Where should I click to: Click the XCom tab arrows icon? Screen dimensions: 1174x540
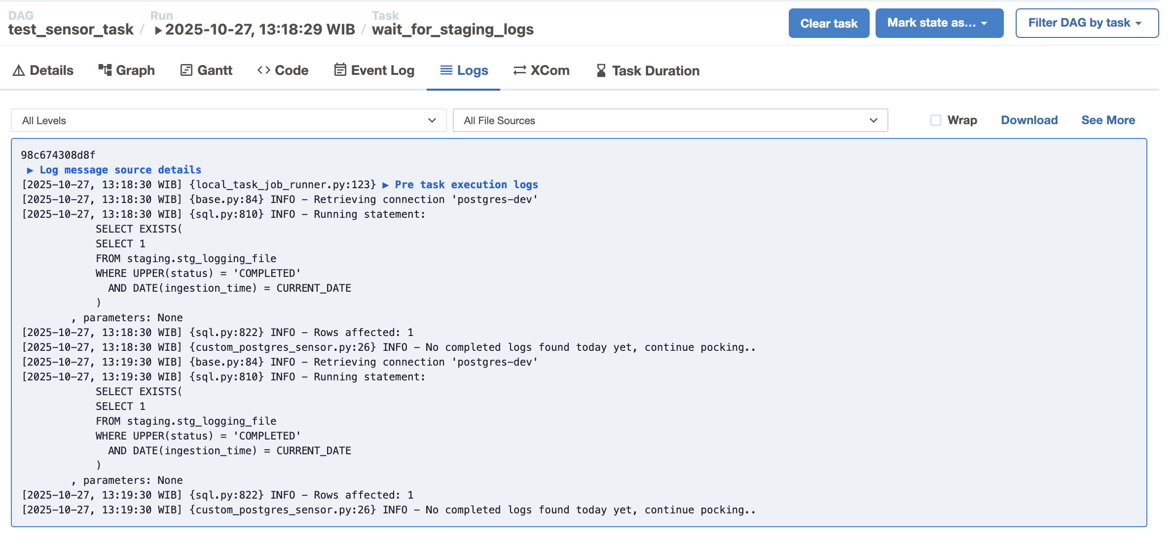click(520, 70)
